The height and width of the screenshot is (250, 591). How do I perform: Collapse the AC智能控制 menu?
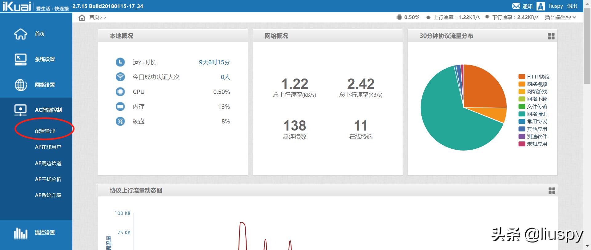click(x=48, y=110)
